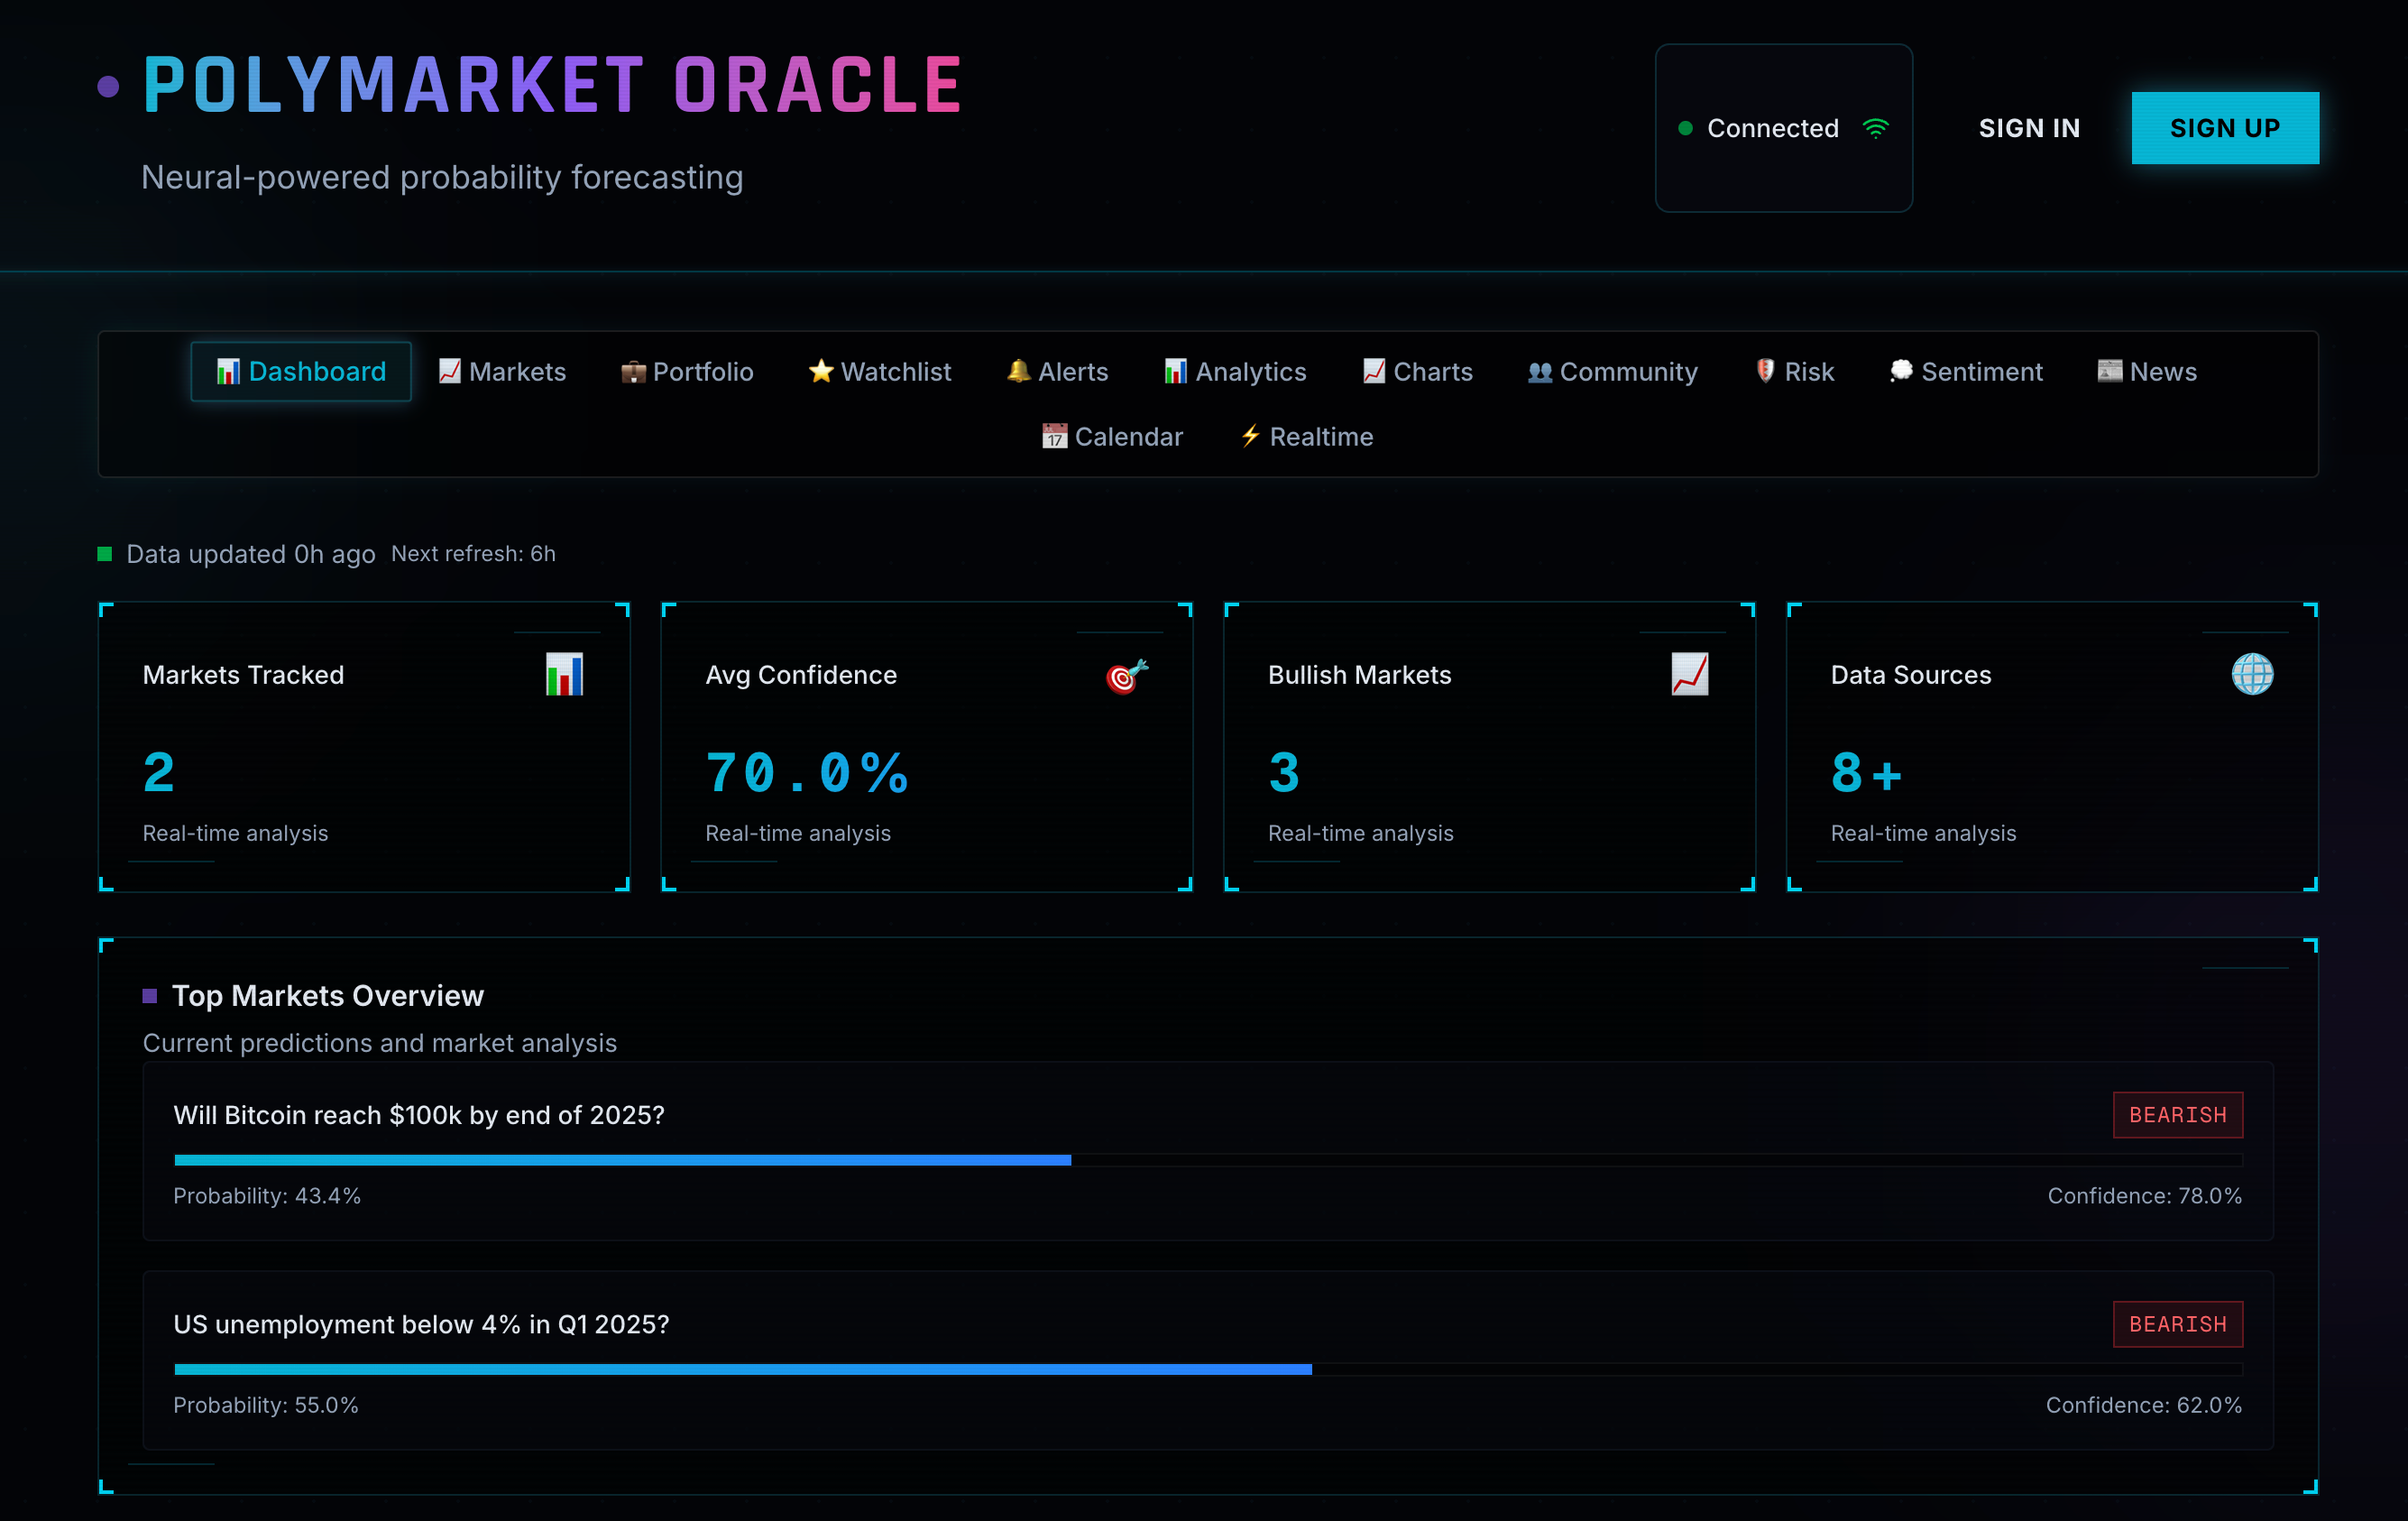Click the green Connected status indicator
Screen dimensions: 2408x1521
tap(1687, 128)
